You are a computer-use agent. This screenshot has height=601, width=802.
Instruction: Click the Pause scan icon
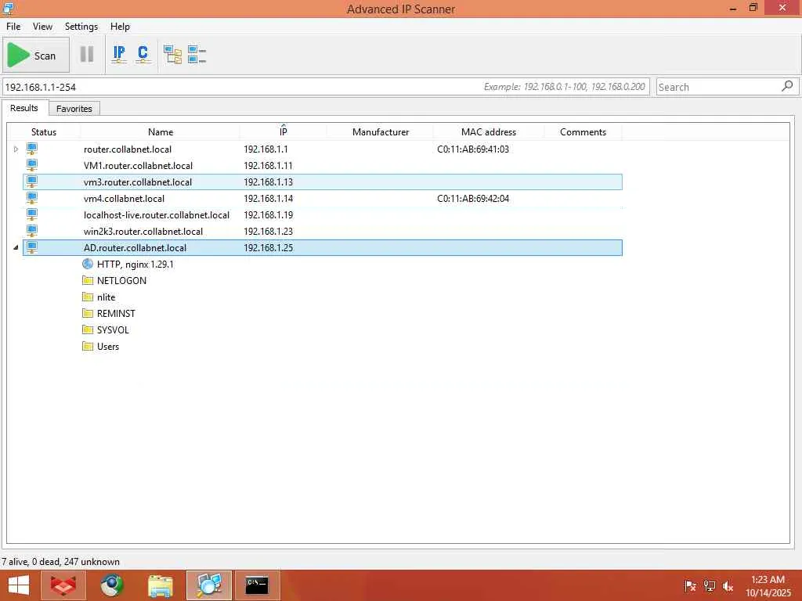click(87, 54)
